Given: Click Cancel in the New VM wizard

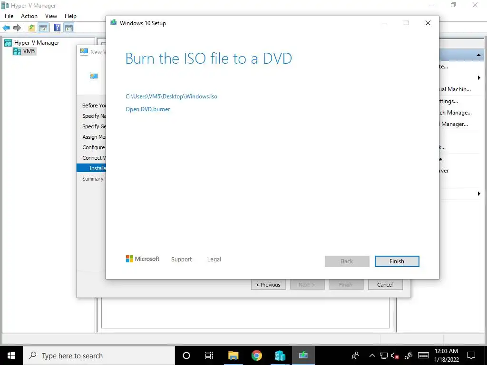Looking at the screenshot, I should click(385, 285).
